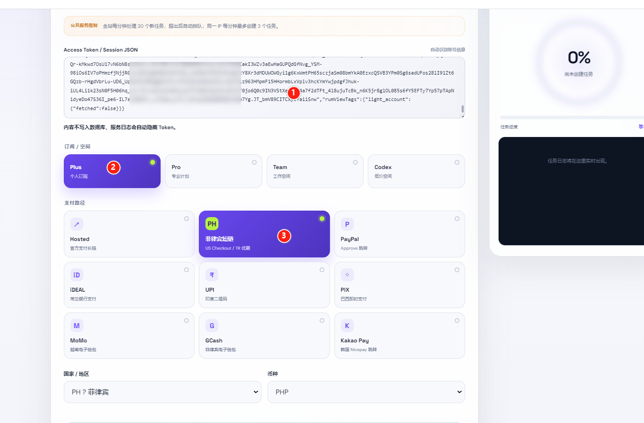Click the 'MoMo' payment title
644x423 pixels.
79,341
